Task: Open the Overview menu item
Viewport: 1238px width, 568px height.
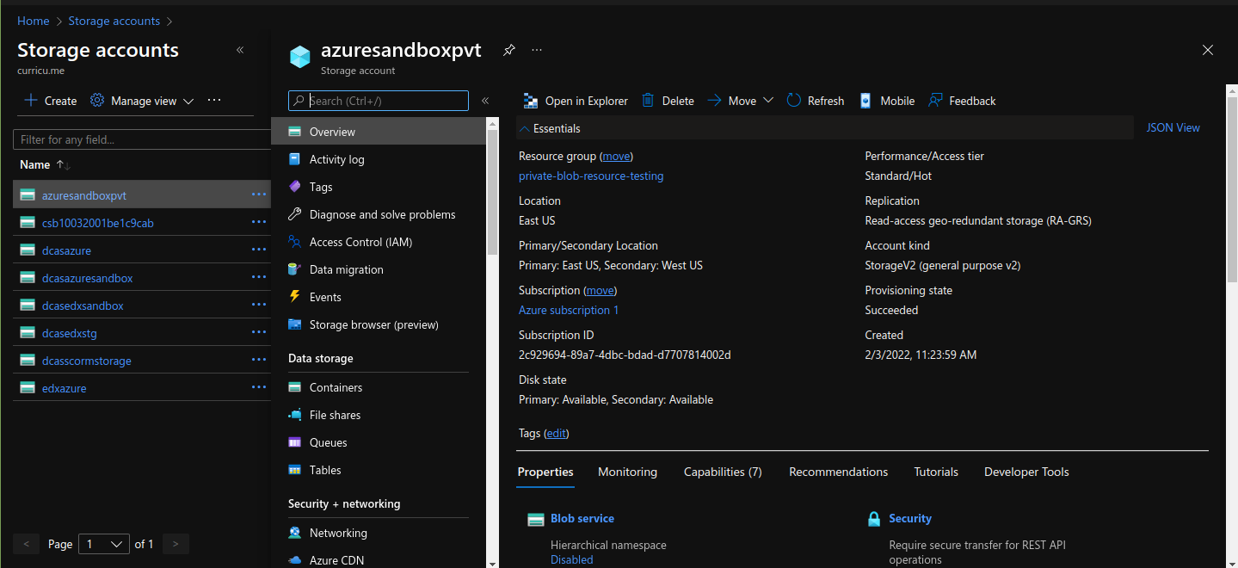Action: pyautogui.click(x=379, y=132)
